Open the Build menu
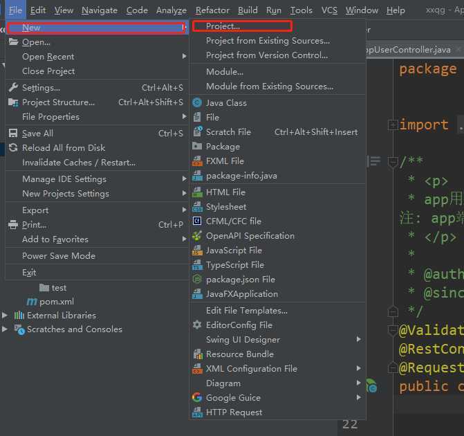Image resolution: width=464 pixels, height=436 pixels. point(248,10)
